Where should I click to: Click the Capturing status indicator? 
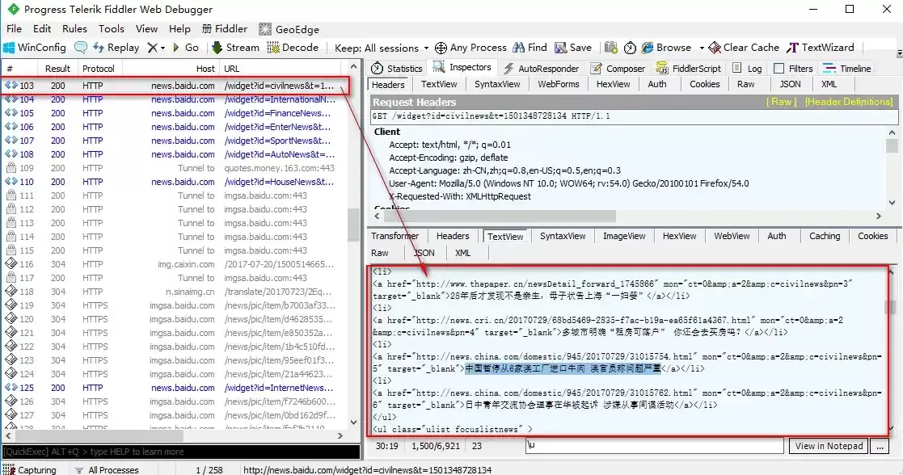pos(29,470)
